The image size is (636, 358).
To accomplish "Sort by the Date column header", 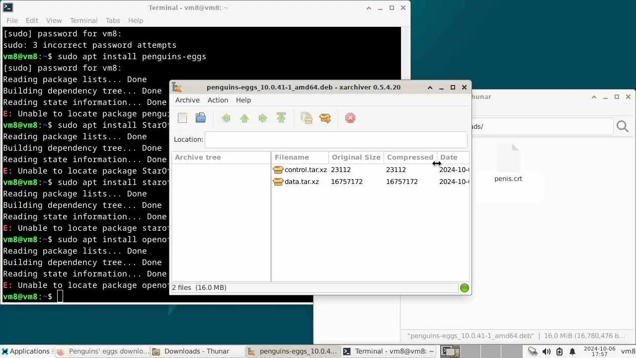I will (453, 157).
